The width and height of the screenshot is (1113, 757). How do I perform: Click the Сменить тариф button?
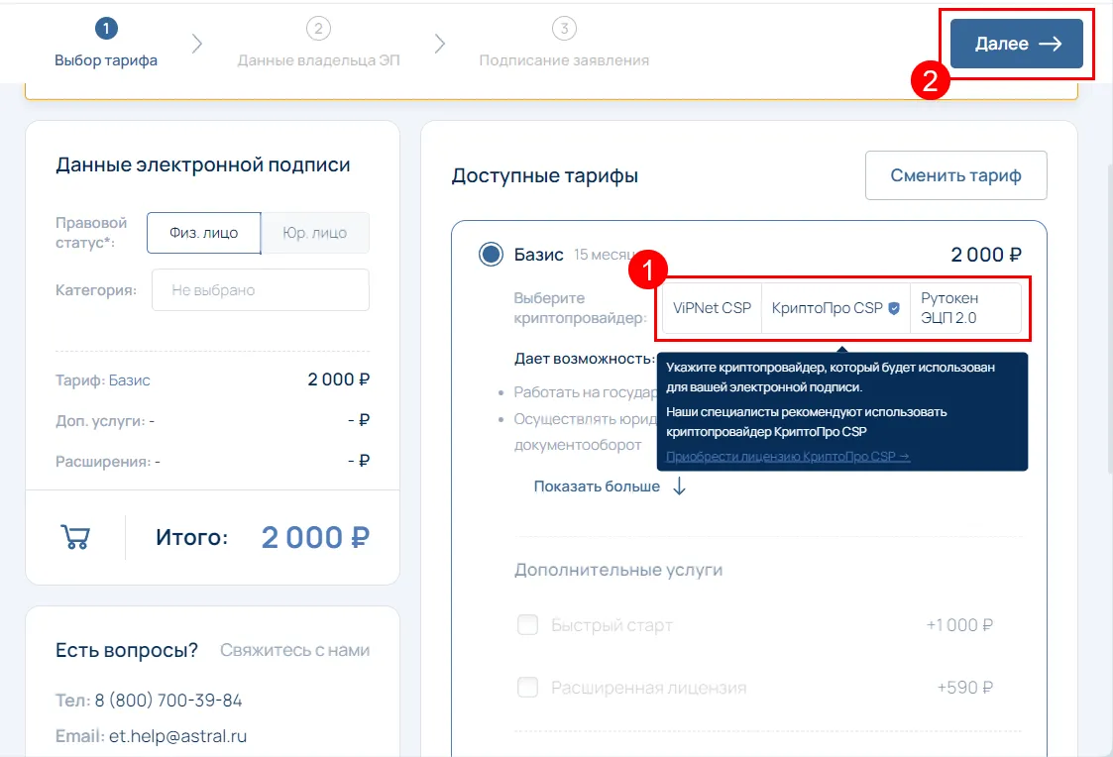(x=955, y=175)
